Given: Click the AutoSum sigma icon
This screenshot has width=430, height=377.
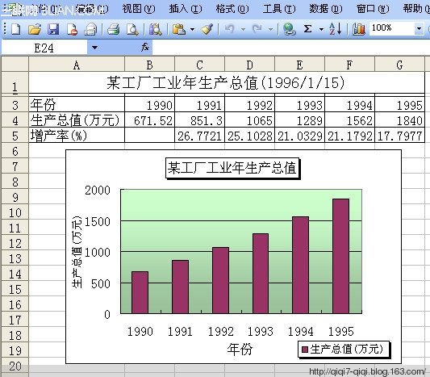Looking at the screenshot, I should tap(308, 29).
